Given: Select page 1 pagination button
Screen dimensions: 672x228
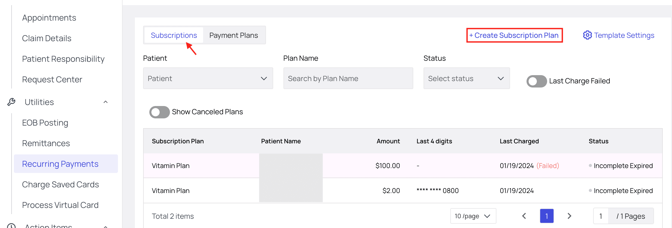Looking at the screenshot, I should (x=547, y=216).
